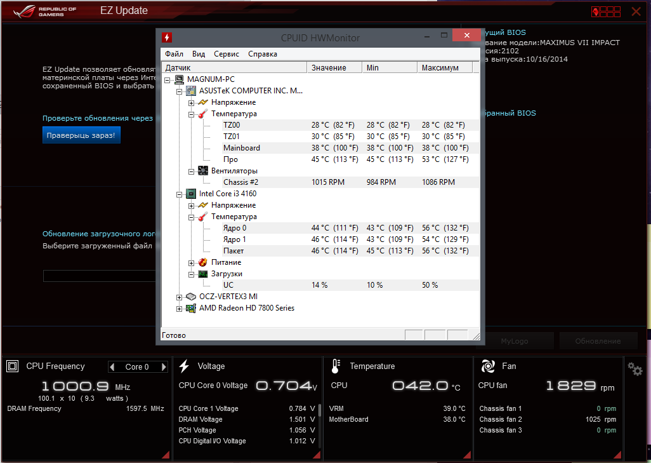The image size is (651, 463).
Task: Open the Файл menu
Action: [x=174, y=54]
